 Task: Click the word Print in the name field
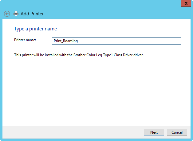[x=57, y=41]
